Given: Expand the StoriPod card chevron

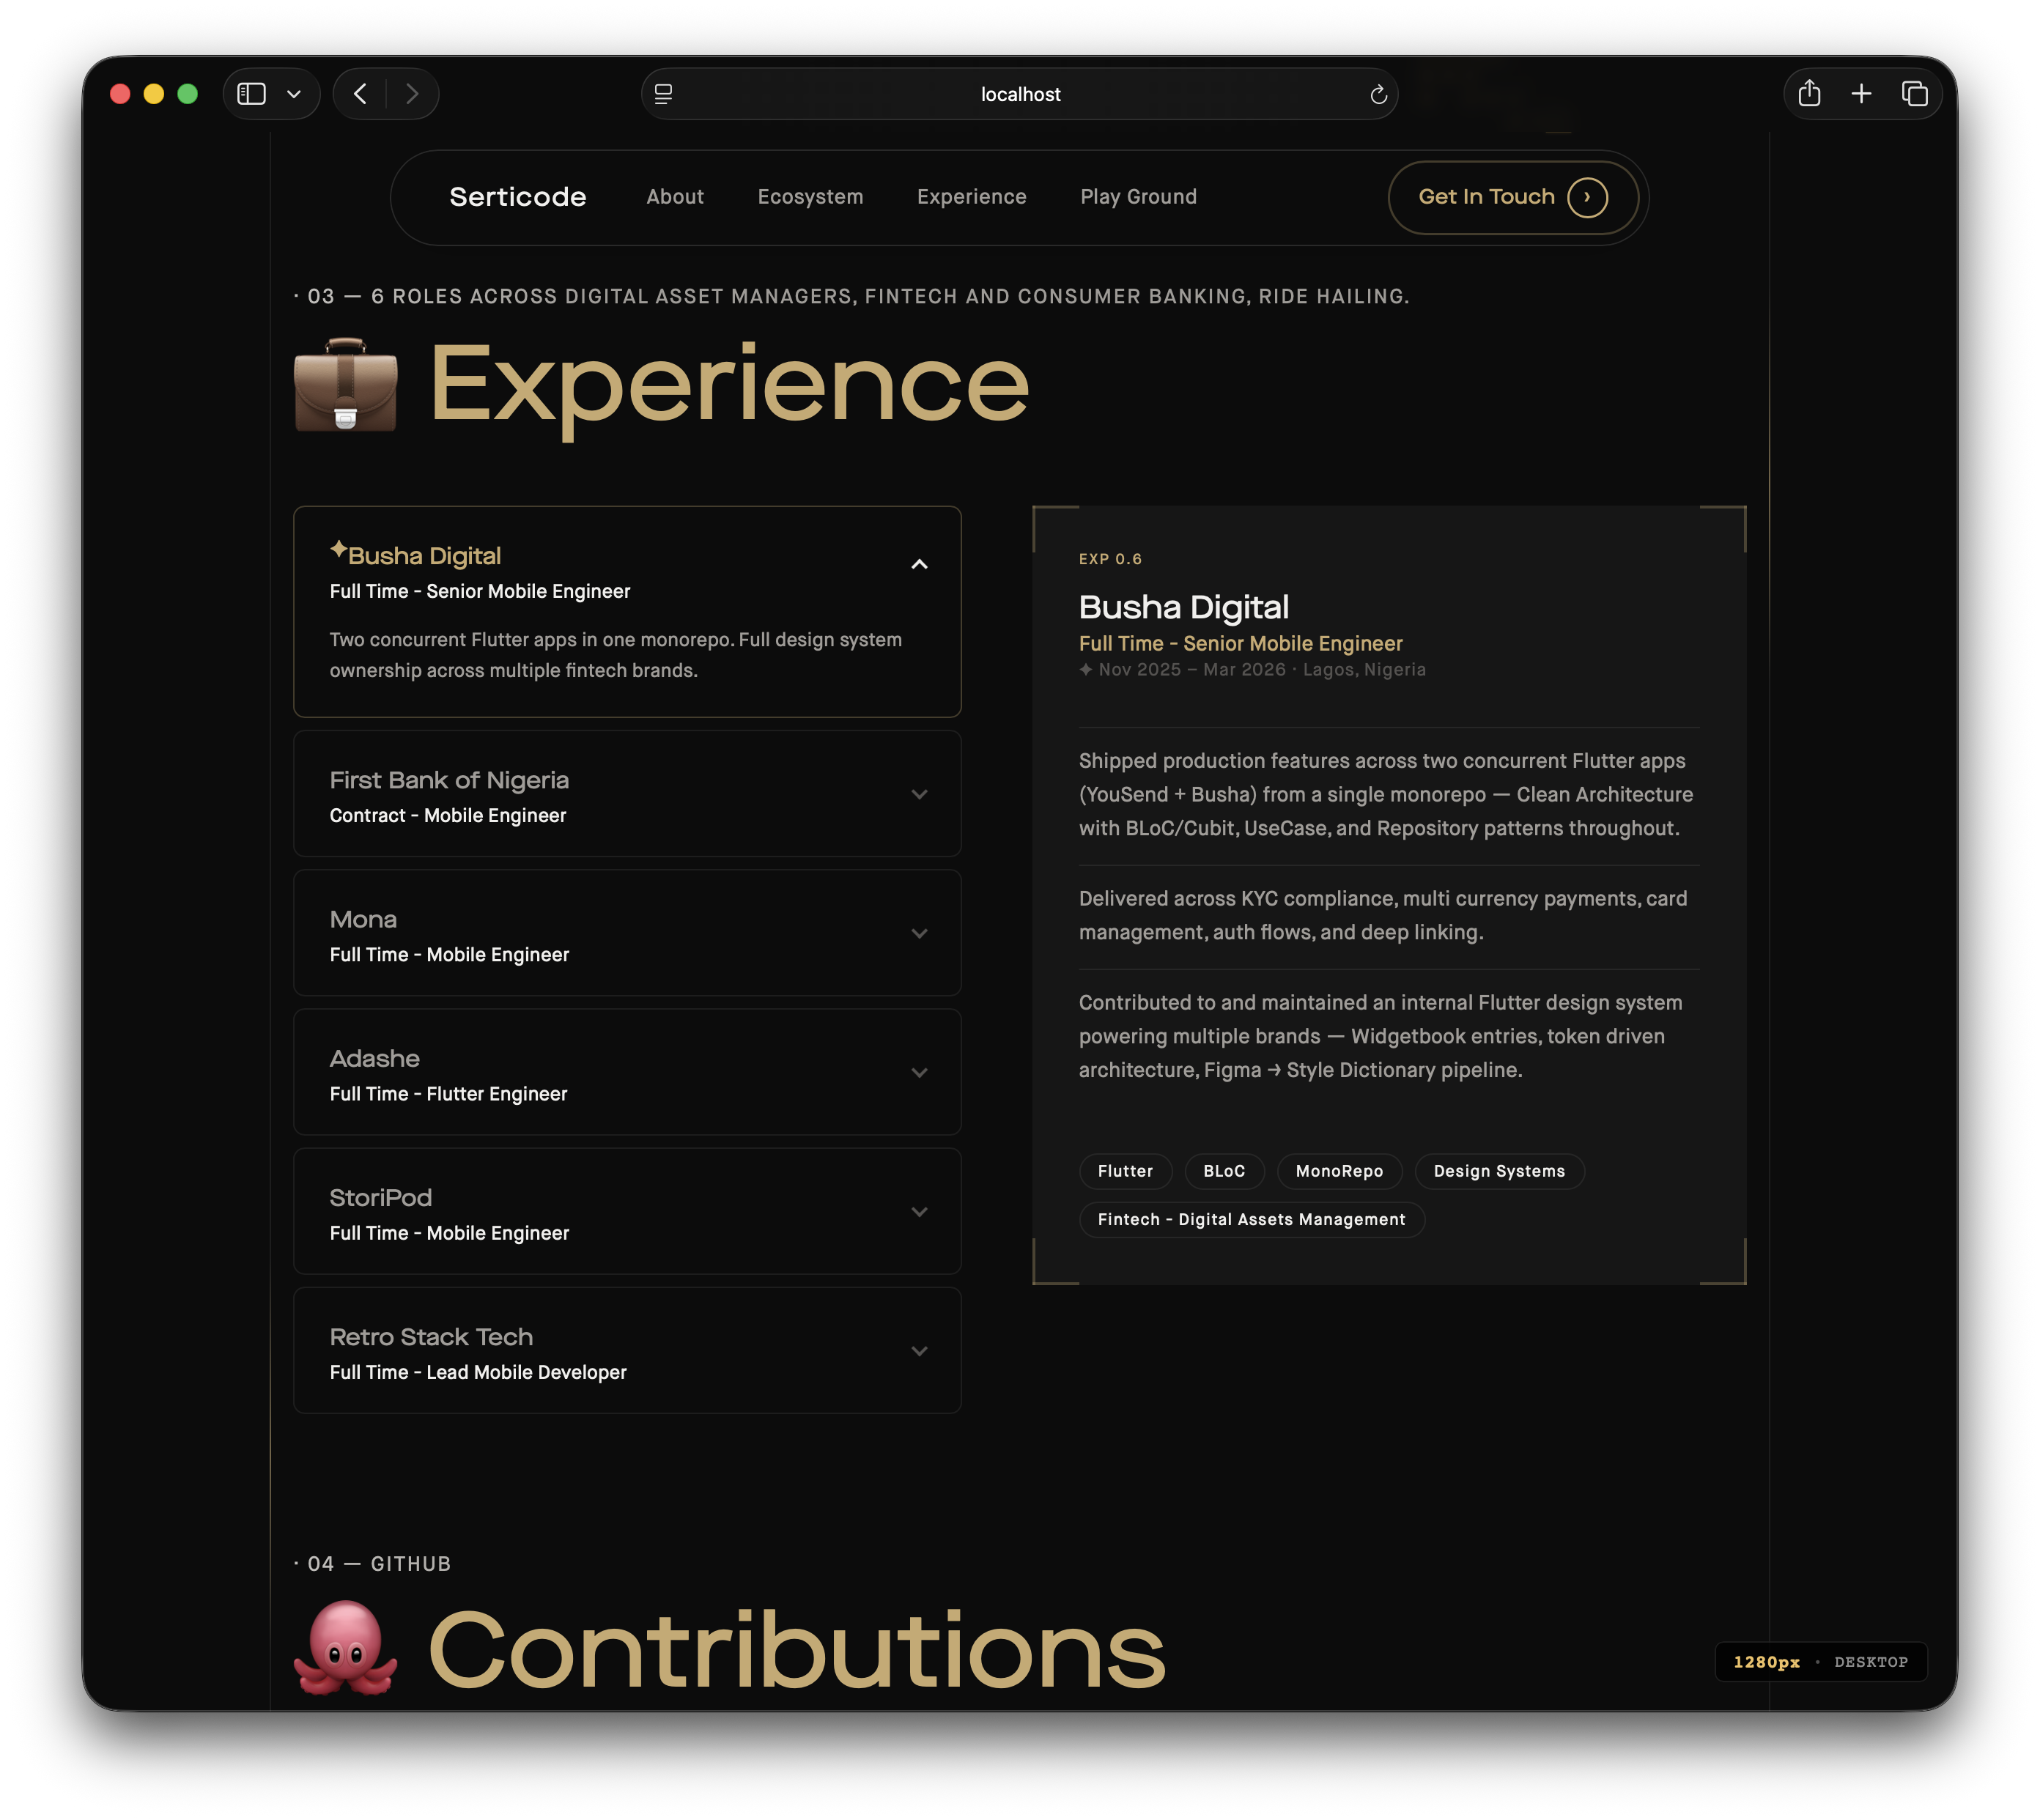Looking at the screenshot, I should coord(919,1211).
